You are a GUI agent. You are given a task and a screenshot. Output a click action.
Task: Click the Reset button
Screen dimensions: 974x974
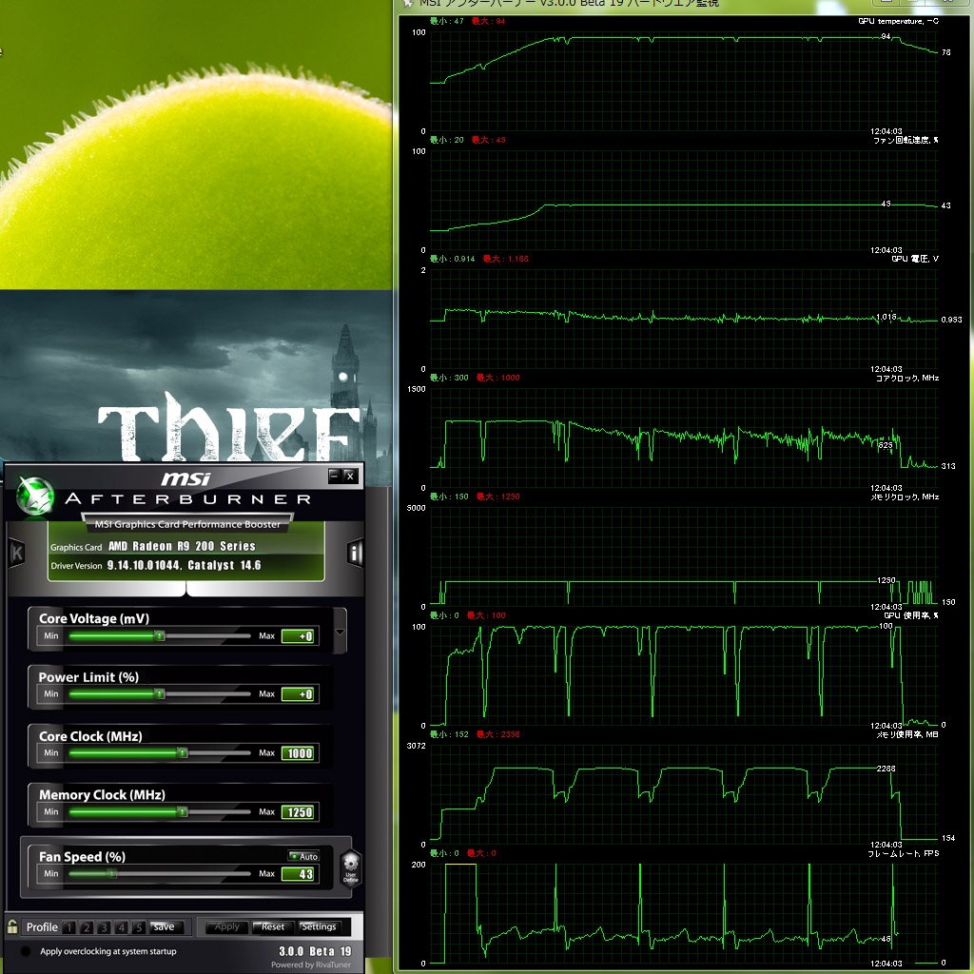point(273,926)
